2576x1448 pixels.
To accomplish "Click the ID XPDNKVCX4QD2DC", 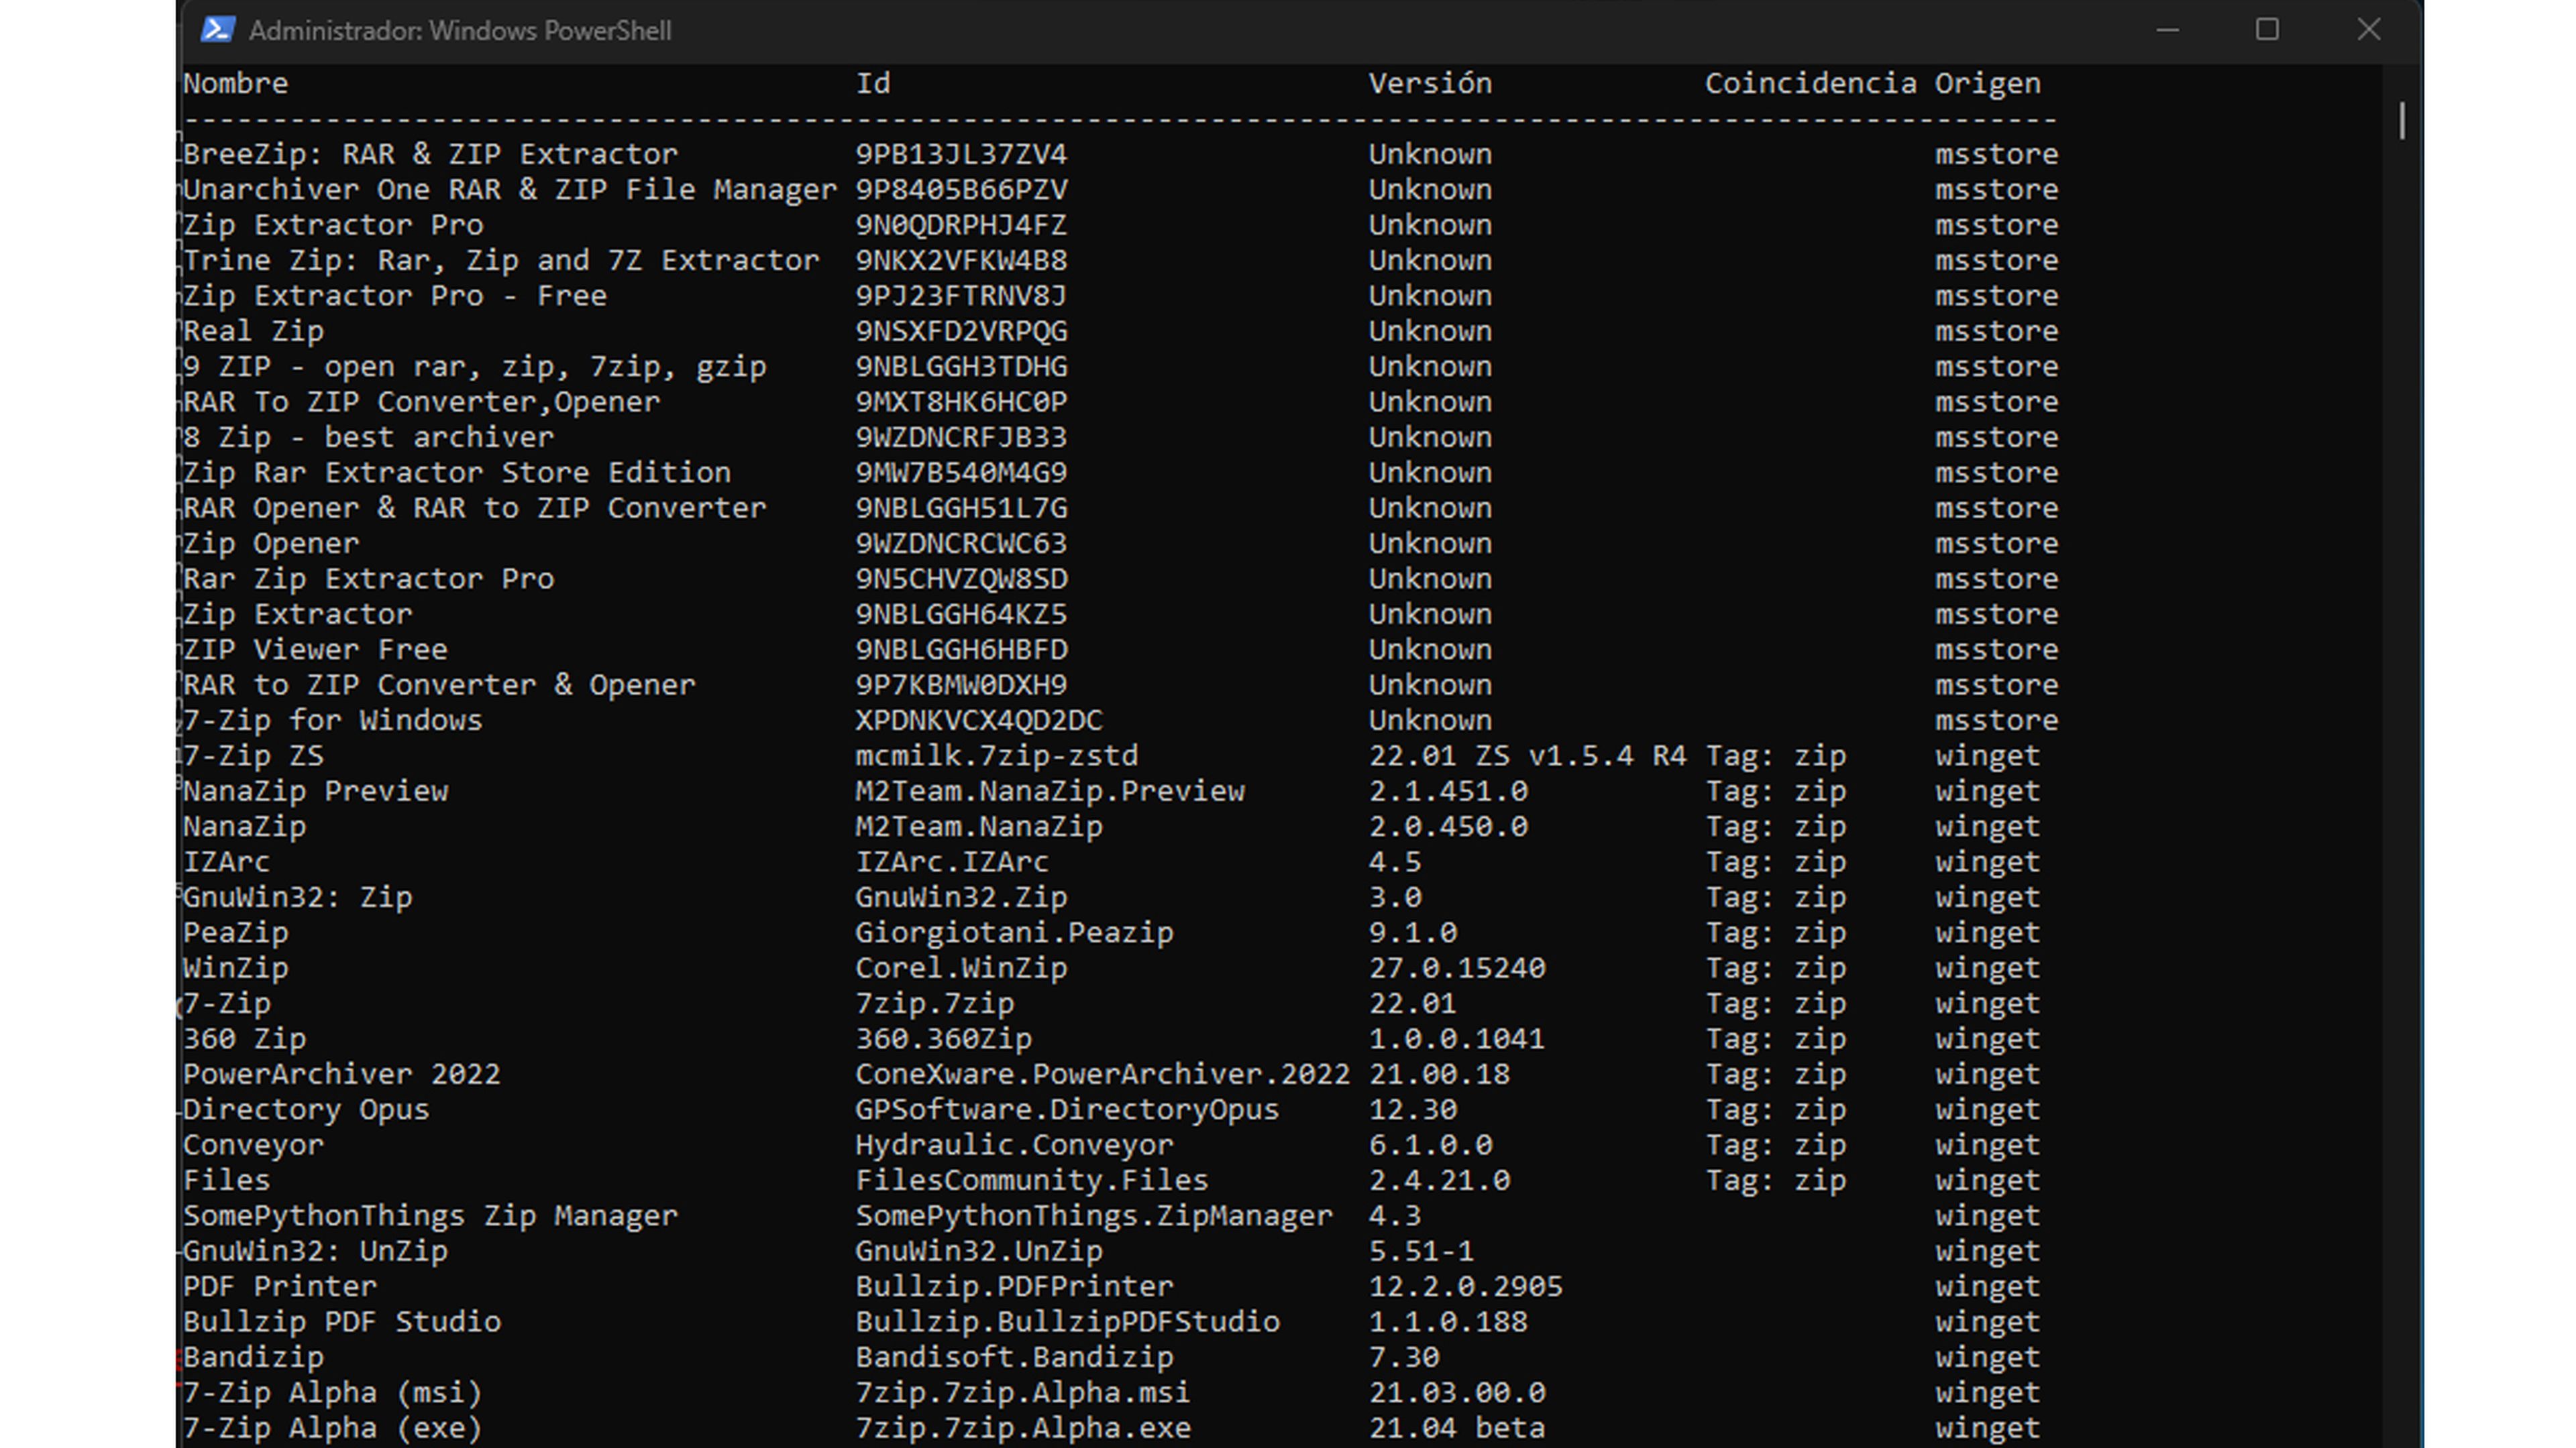I will [x=979, y=721].
